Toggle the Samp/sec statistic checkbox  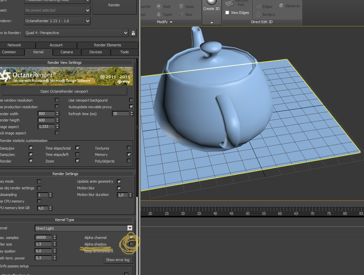pyautogui.click(x=31, y=154)
